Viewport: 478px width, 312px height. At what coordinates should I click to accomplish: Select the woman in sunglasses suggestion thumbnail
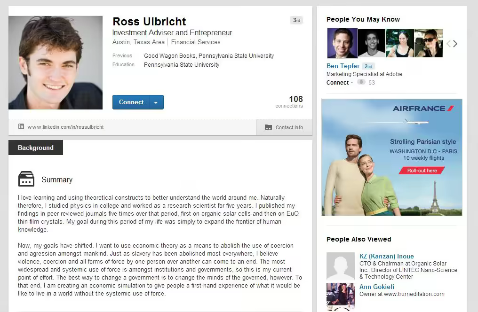point(428,43)
